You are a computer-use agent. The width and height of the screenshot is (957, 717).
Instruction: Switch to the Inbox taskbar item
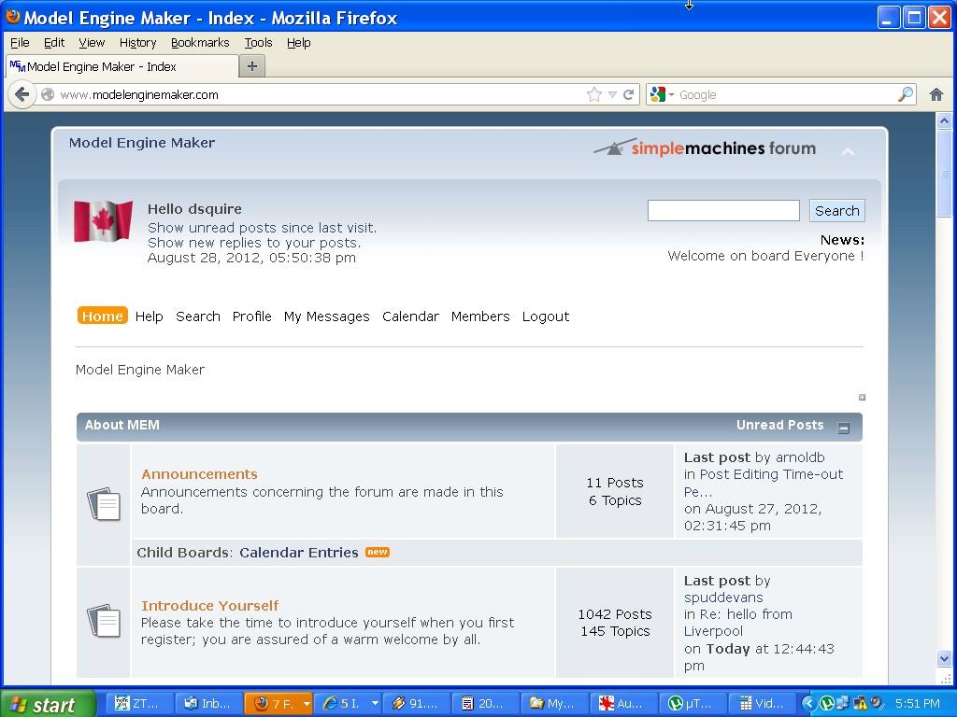click(x=208, y=704)
